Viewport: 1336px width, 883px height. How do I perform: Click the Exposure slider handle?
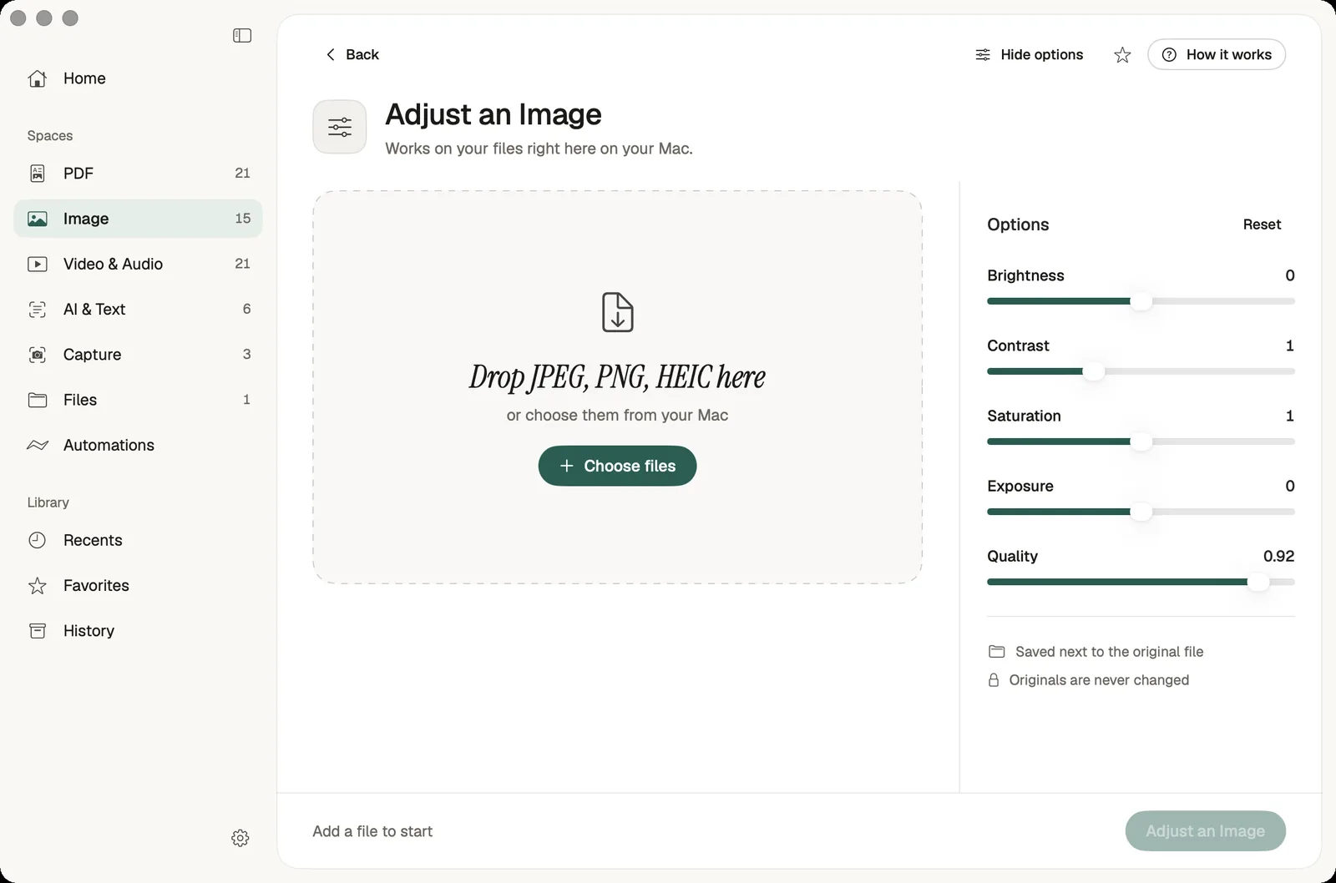point(1141,512)
